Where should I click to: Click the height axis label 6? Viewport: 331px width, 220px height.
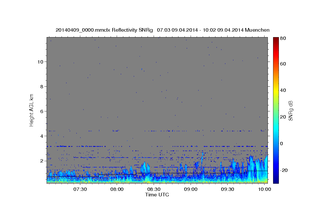click(x=42, y=111)
